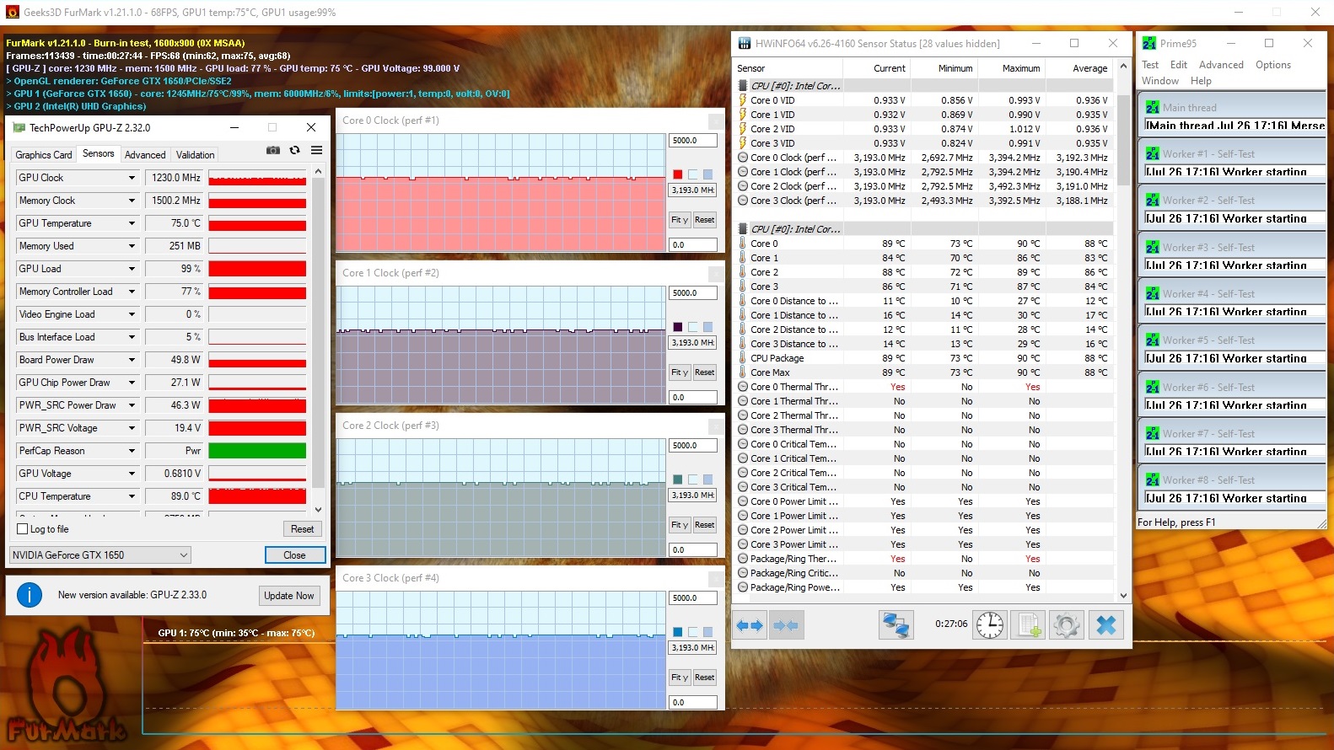This screenshot has width=1334, height=750.
Task: Switch to the Advanced tab in GPU-Z
Action: coord(145,155)
